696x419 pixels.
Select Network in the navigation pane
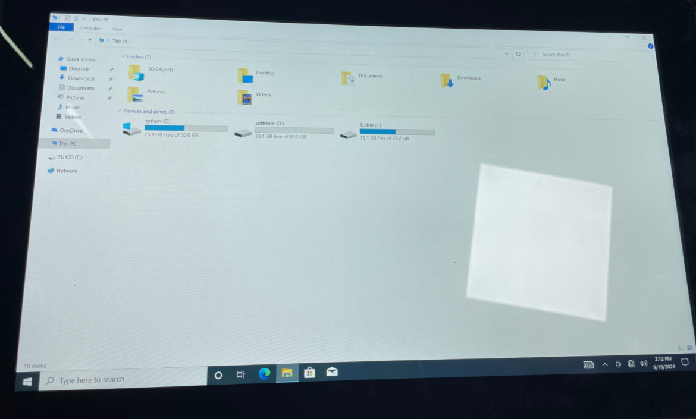click(67, 171)
